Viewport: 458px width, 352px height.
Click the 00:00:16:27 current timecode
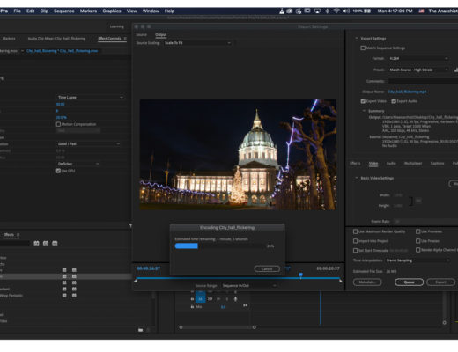[x=149, y=268]
